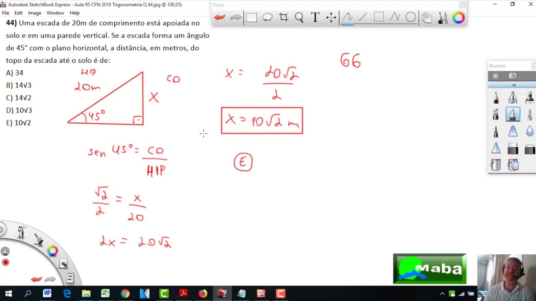Open Microsoft Word from taskbar
This screenshot has height=301, width=536.
(47, 293)
